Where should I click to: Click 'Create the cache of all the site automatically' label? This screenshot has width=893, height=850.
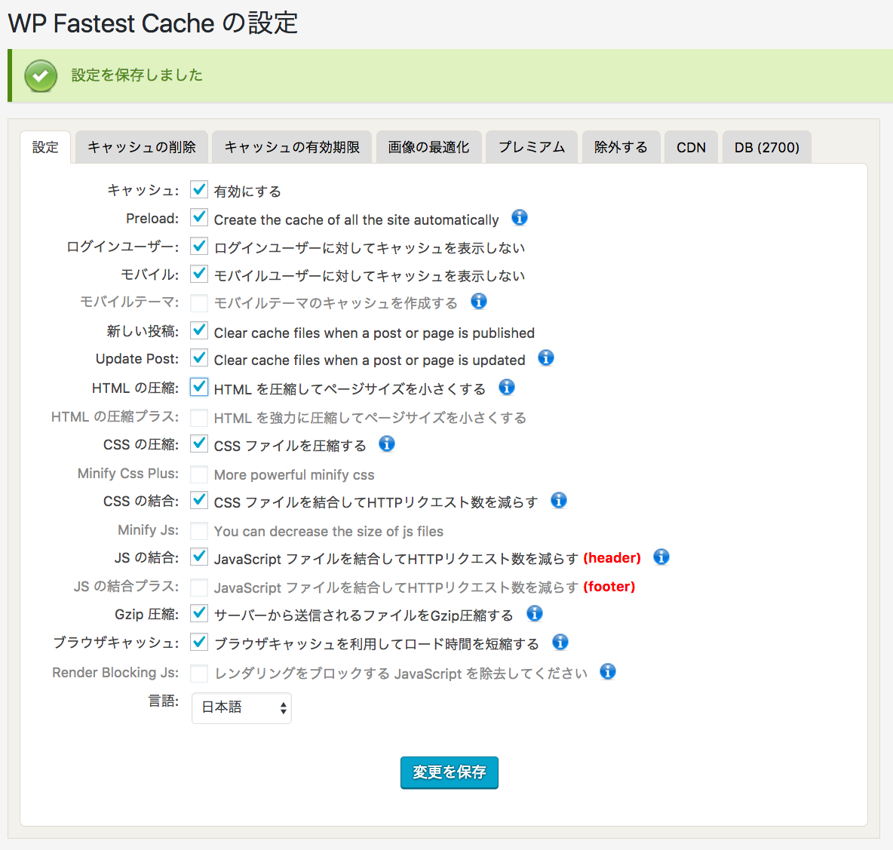tap(356, 219)
